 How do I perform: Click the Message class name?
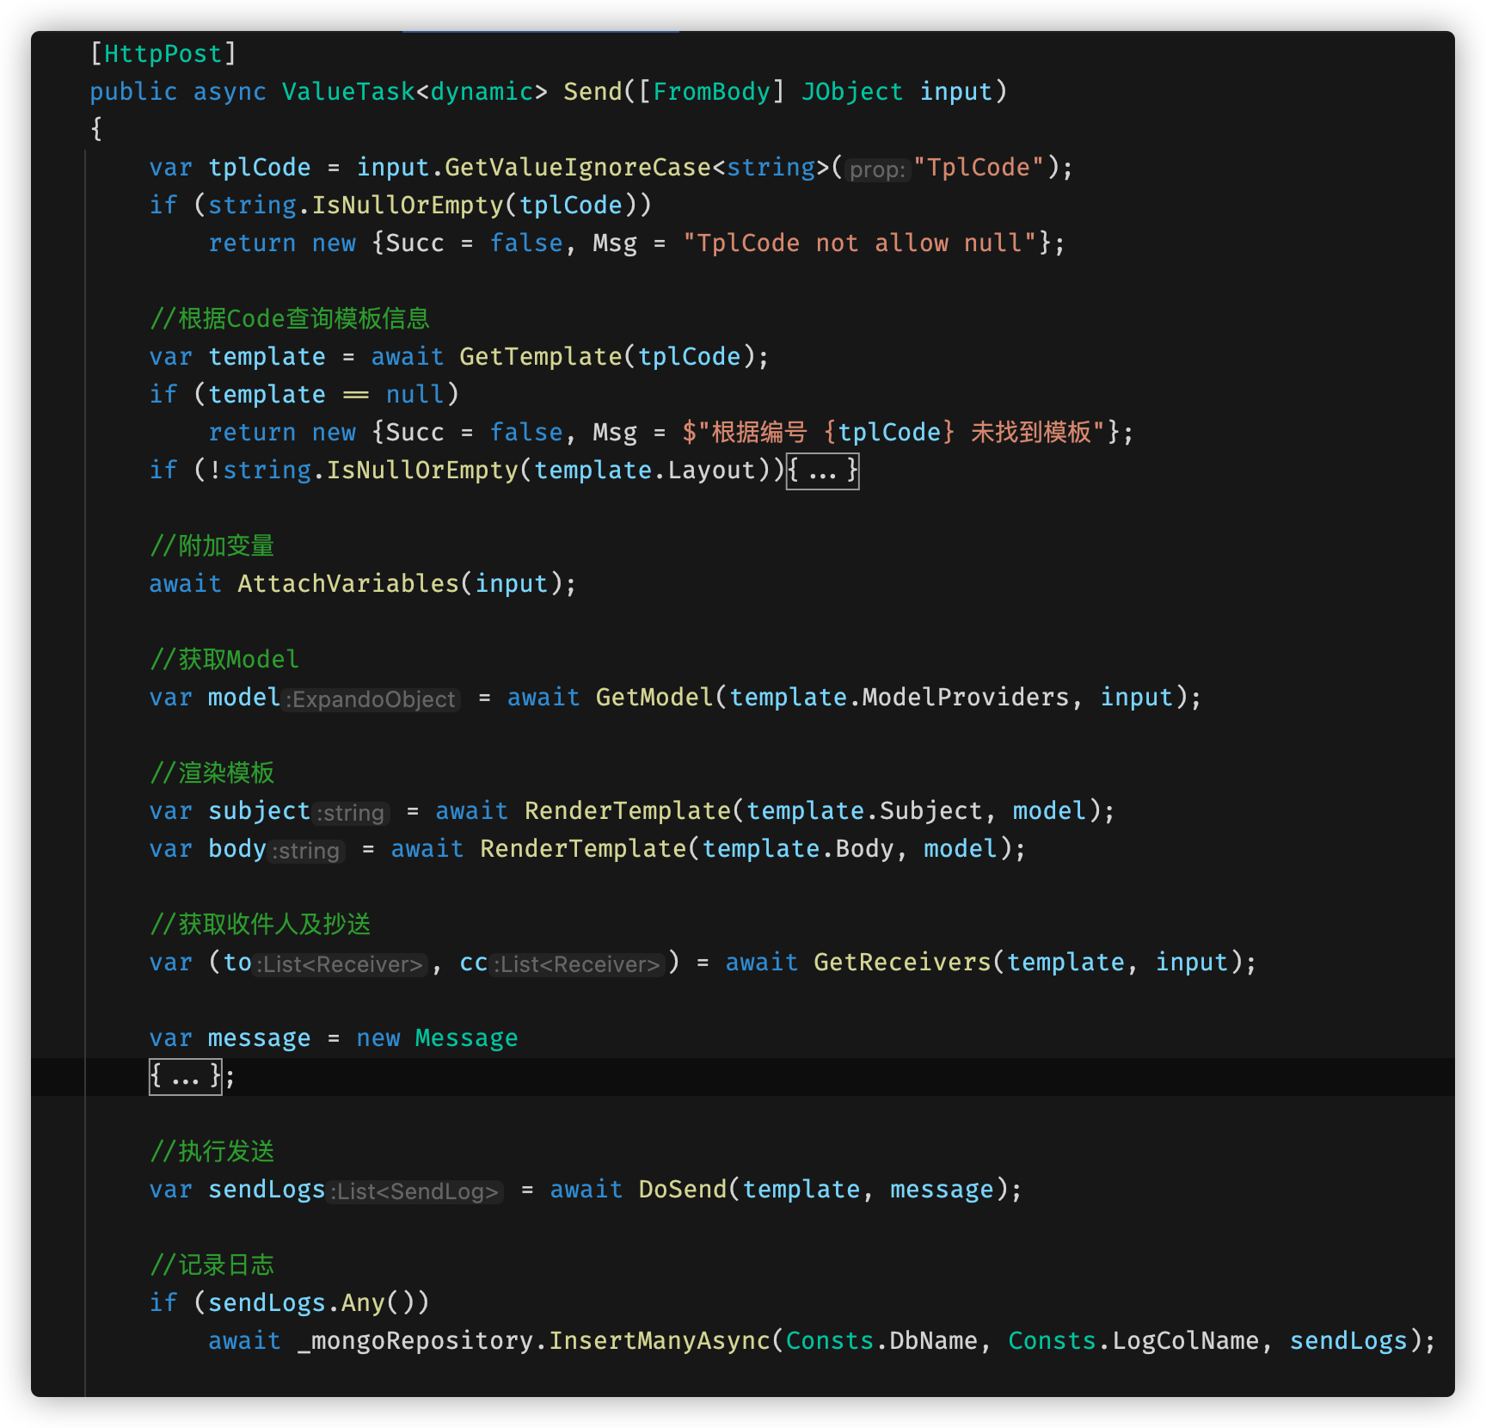pyautogui.click(x=467, y=1038)
